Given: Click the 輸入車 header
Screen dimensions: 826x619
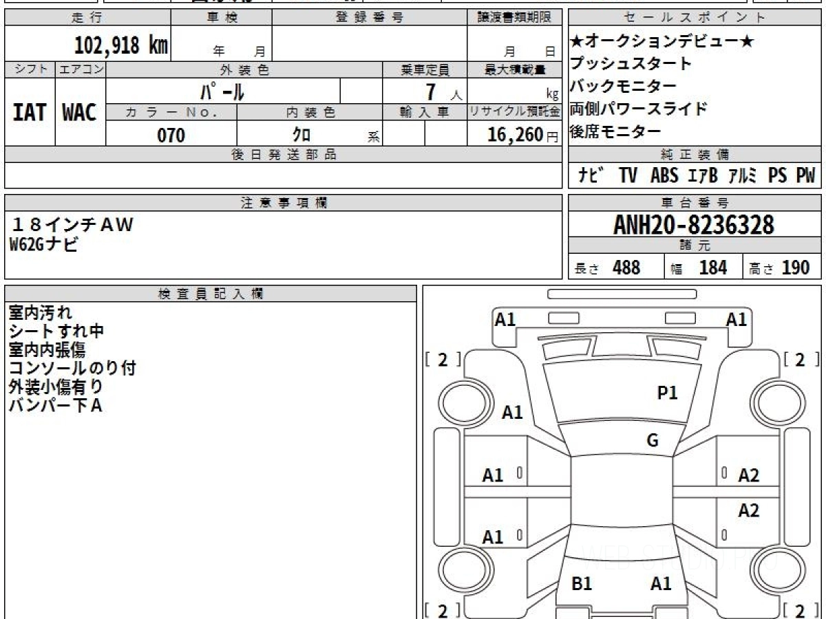Looking at the screenshot, I should 425,112.
